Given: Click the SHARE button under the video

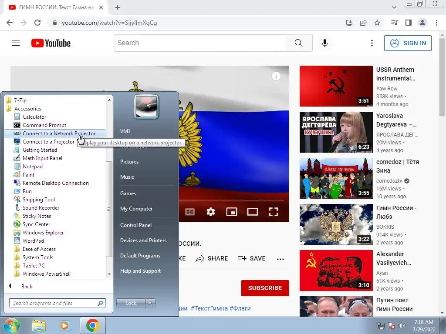Looking at the screenshot, I should (x=212, y=258).
